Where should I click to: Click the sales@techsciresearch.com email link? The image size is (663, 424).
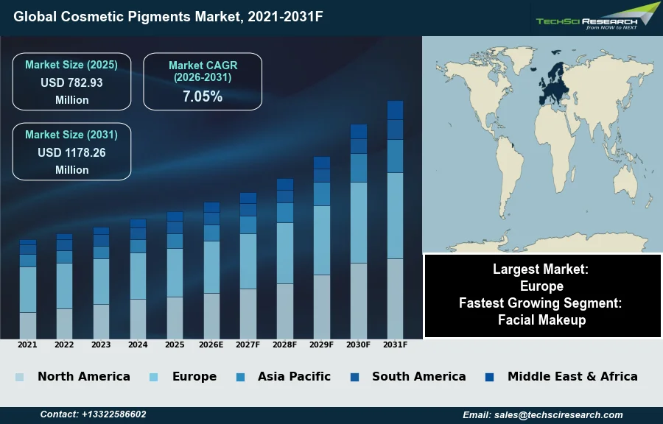[542, 415]
